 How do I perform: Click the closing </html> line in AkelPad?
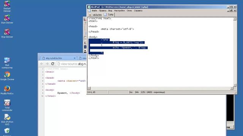[94, 58]
